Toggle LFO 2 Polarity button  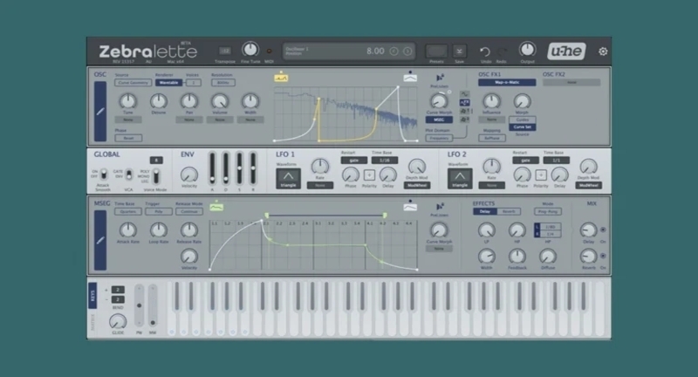540,175
